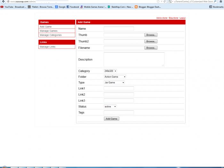Open the YouTube bookmark icon
224x168 pixels.
(2, 7)
